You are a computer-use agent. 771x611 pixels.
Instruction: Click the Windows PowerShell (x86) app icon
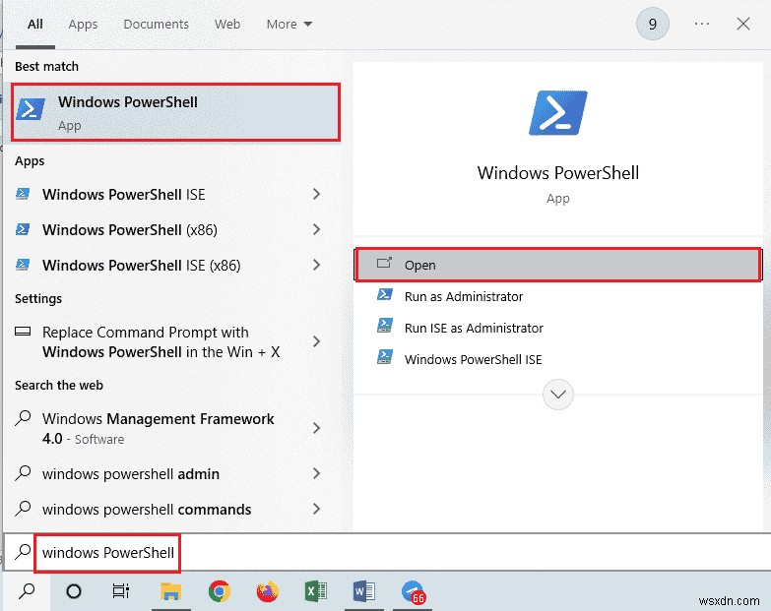[23, 229]
